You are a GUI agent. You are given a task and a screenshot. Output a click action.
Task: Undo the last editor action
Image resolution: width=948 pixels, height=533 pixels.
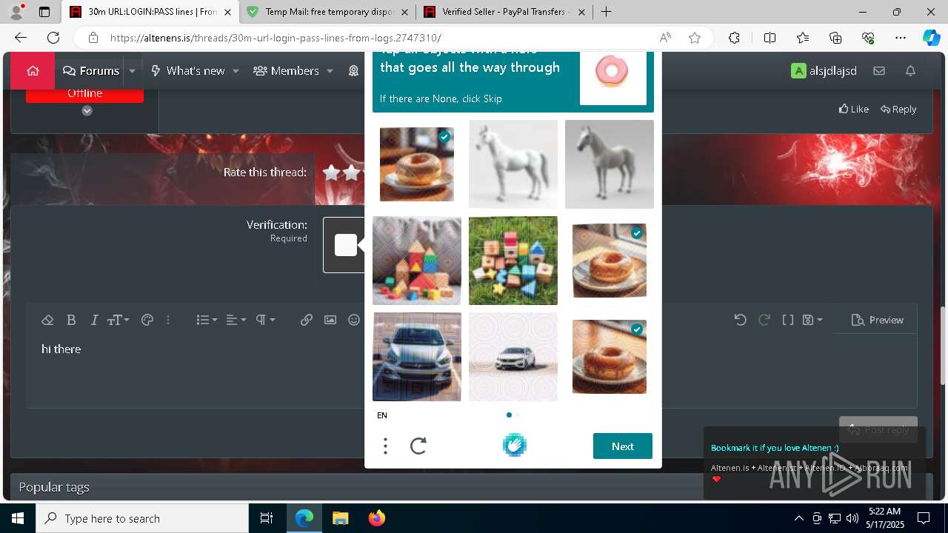point(740,320)
